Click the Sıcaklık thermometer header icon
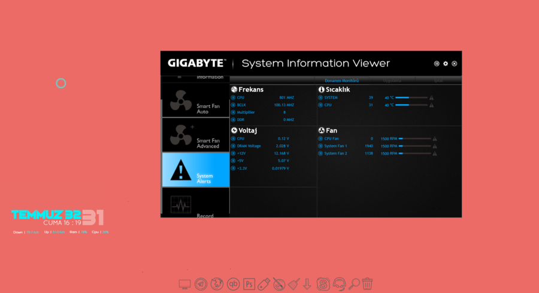Screen dimensions: 539x293 point(322,89)
